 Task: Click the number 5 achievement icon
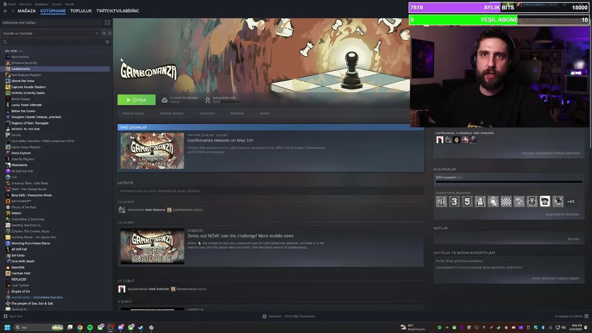(467, 202)
